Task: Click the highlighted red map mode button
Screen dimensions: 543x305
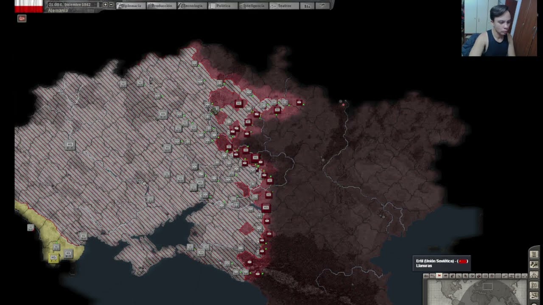Action: click(439, 276)
